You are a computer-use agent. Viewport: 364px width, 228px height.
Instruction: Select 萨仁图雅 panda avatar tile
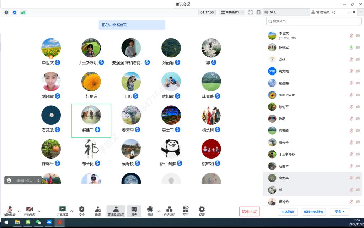point(171,149)
